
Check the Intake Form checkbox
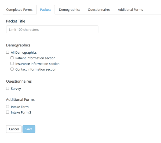pos(8,107)
